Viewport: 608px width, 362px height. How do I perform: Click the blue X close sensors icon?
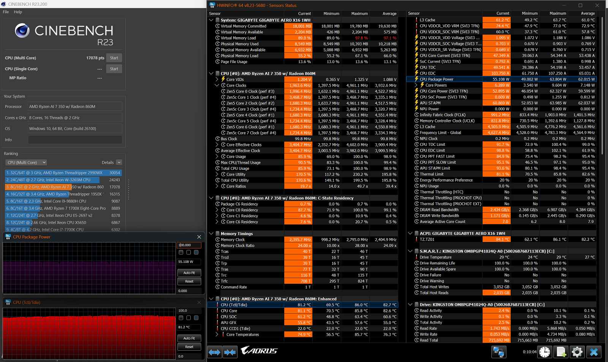[594, 352]
